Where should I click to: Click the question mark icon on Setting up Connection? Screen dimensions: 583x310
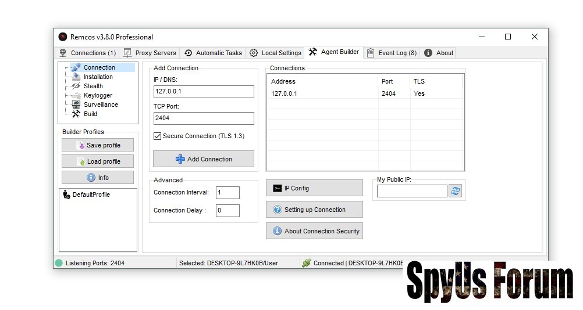pos(278,210)
